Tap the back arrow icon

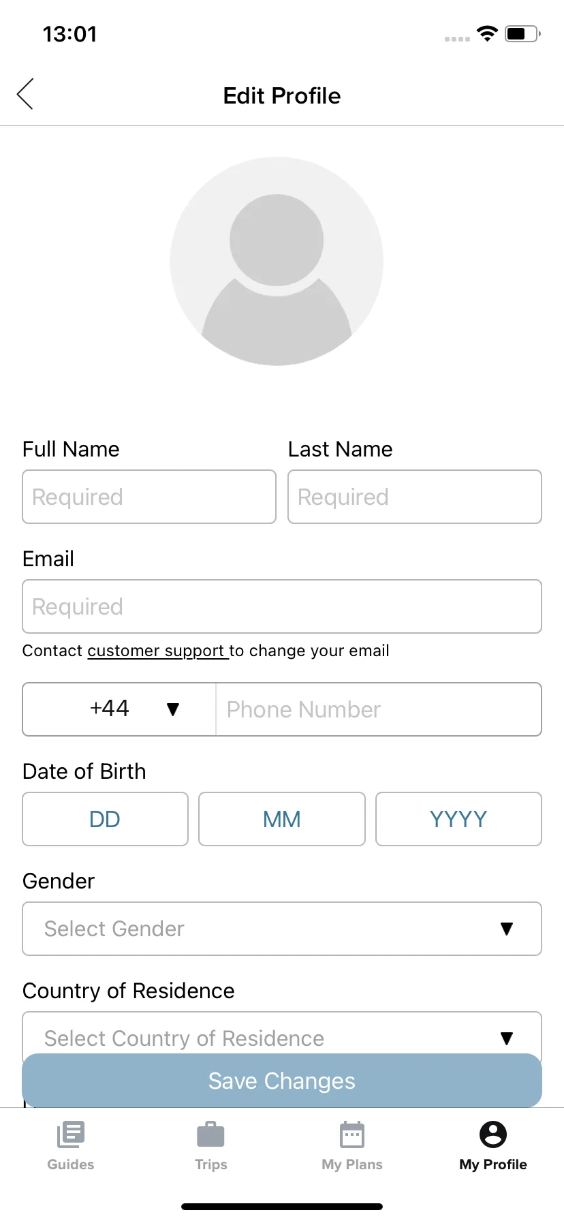(x=25, y=94)
